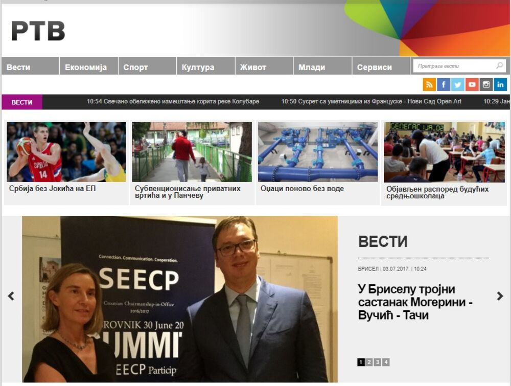Select slide indicator 2

(x=369, y=362)
